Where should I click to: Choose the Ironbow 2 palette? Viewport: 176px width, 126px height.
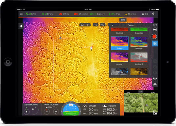tap(139, 59)
